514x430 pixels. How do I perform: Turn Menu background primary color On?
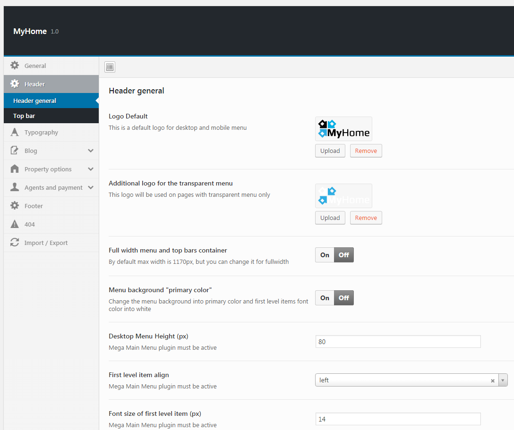pyautogui.click(x=325, y=298)
